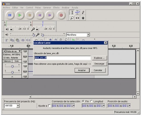Click the Explorar... button

99,58
